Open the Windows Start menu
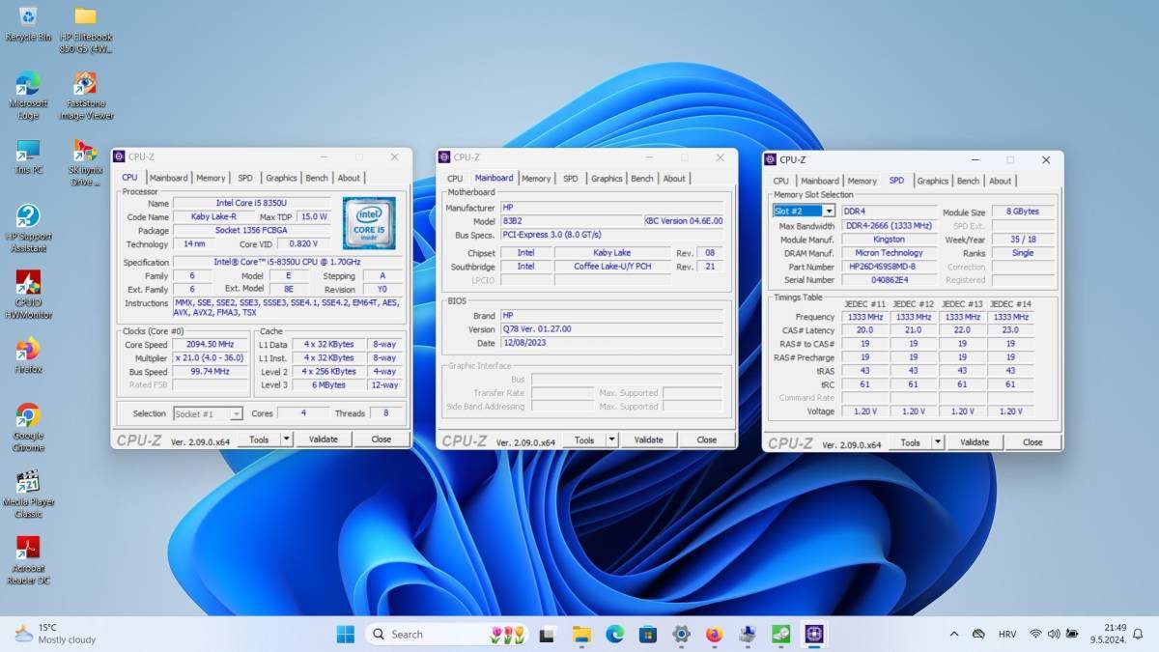The width and height of the screenshot is (1159, 652). coord(345,634)
